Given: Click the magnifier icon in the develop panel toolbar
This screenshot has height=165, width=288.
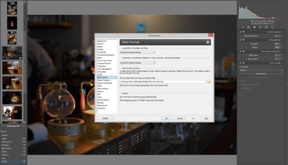Looking at the screenshot, I should (x=272, y=27).
